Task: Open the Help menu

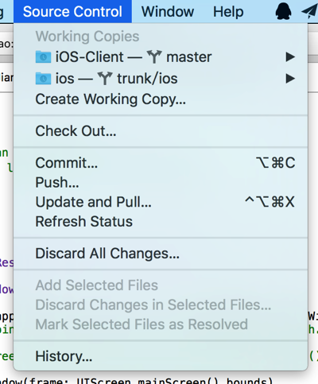Action: (x=228, y=12)
